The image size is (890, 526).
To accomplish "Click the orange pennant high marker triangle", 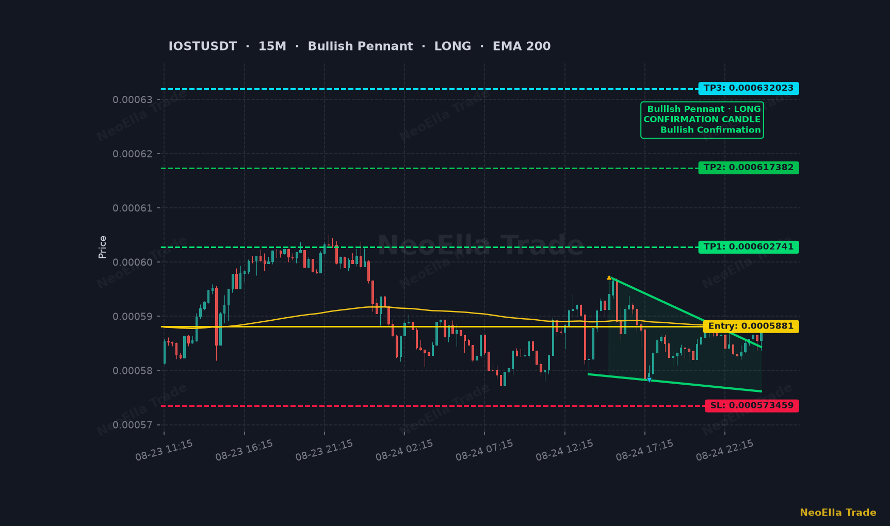I will pos(609,277).
